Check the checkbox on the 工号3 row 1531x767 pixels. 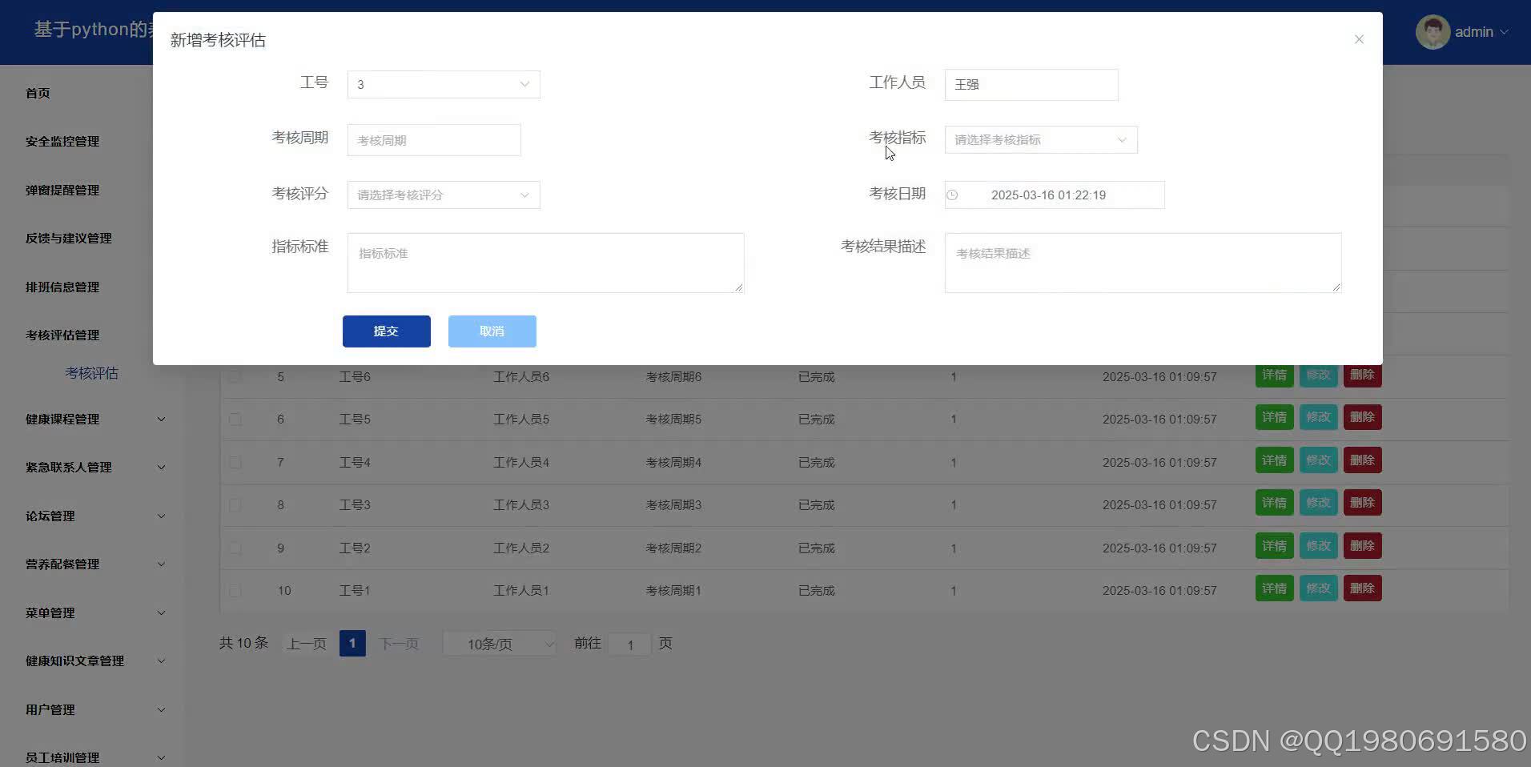(x=235, y=504)
